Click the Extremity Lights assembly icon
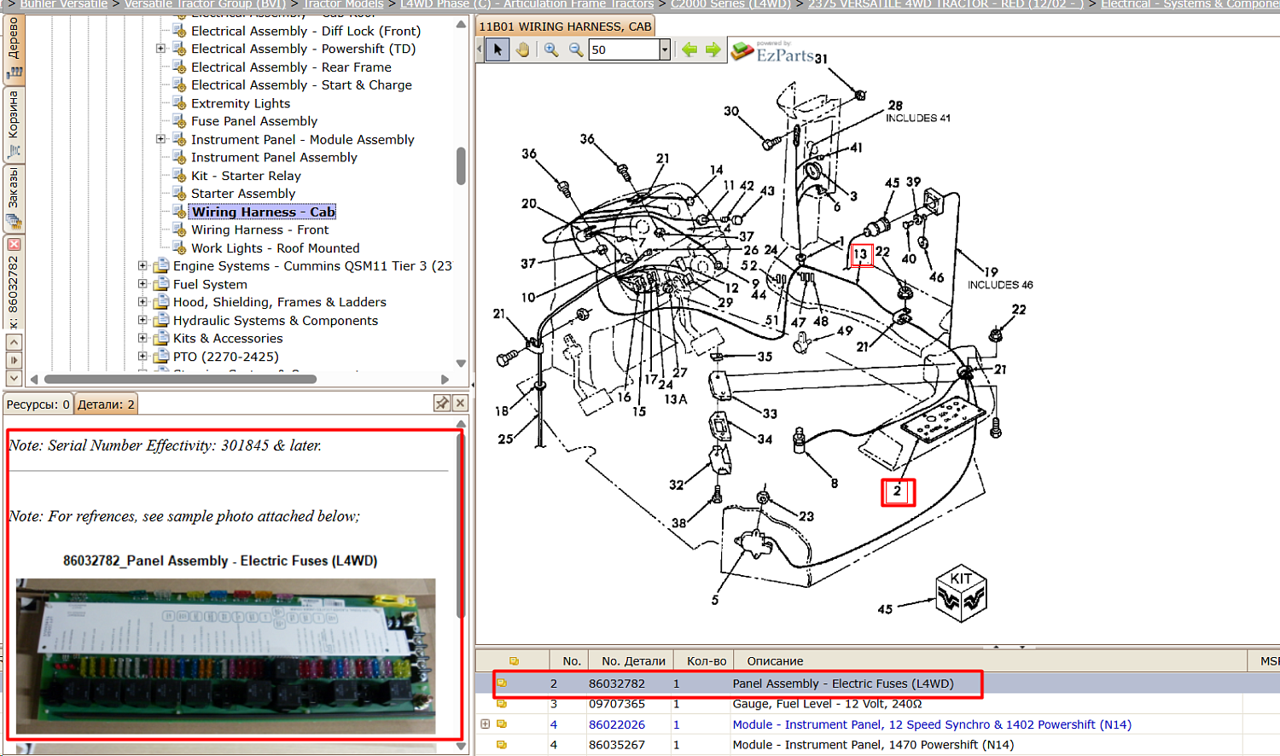 click(x=179, y=103)
